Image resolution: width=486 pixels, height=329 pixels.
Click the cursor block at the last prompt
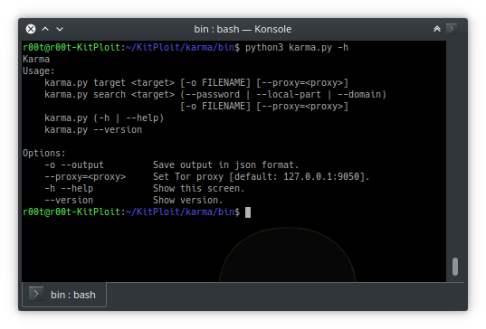point(248,212)
